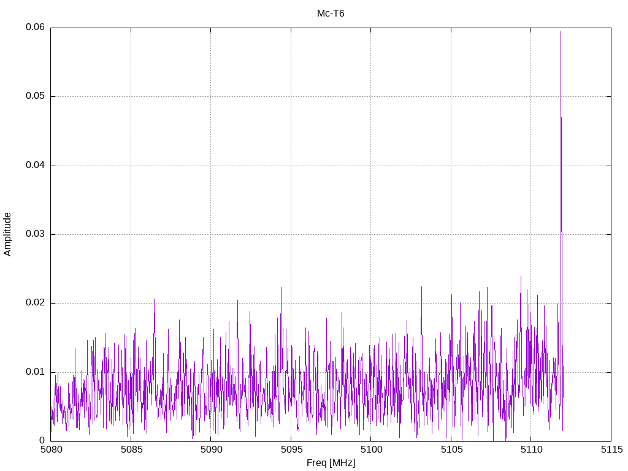Click the plot title Mc-T6
The height and width of the screenshot is (471, 628).
pyautogui.click(x=331, y=13)
